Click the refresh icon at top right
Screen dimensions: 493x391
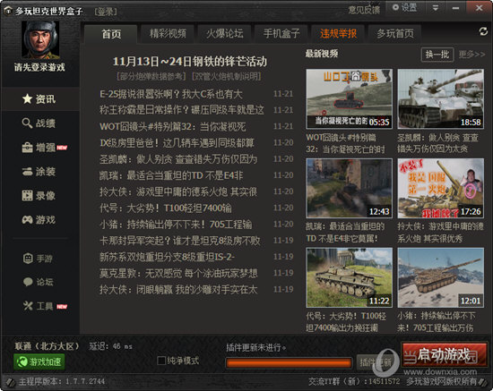(483, 31)
